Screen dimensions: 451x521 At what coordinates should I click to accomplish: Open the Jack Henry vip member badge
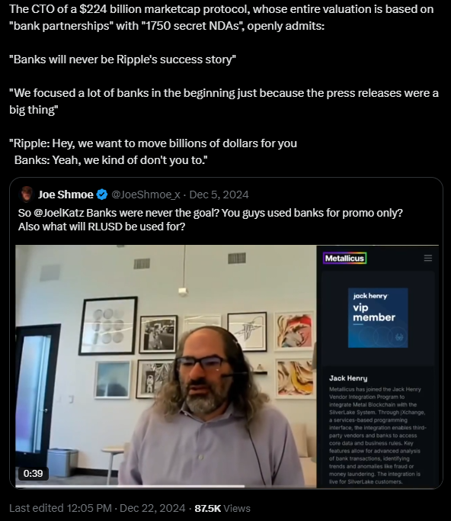point(378,317)
